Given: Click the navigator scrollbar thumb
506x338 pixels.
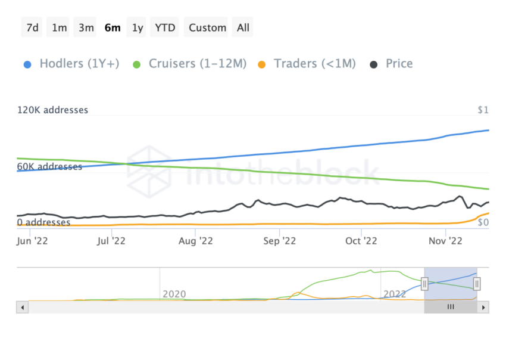Looking at the screenshot, I should [451, 307].
